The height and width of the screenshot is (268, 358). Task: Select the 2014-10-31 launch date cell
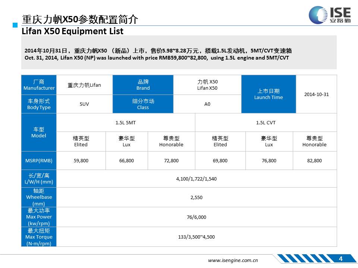tap(316, 94)
